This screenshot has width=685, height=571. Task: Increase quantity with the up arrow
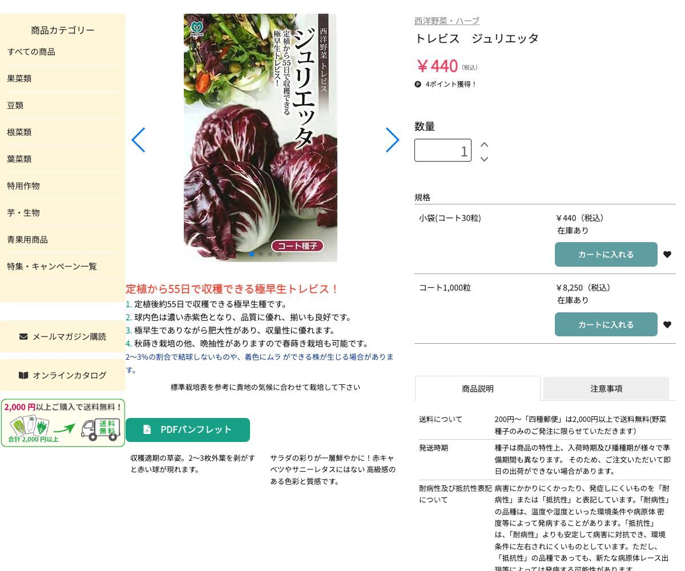pos(484,144)
